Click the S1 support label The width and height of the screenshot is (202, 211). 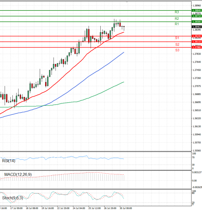tap(177, 38)
